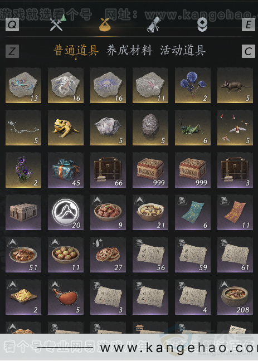
Task: Switch to 养成材料 tab
Action: click(129, 51)
